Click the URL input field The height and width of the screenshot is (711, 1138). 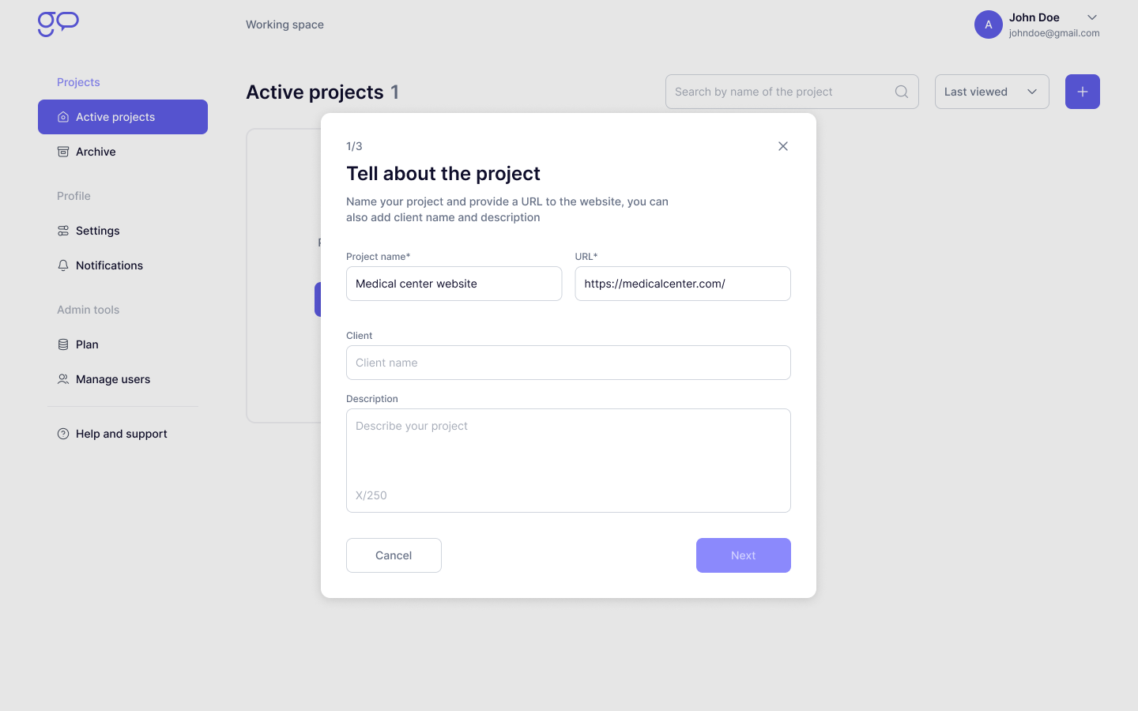(683, 284)
